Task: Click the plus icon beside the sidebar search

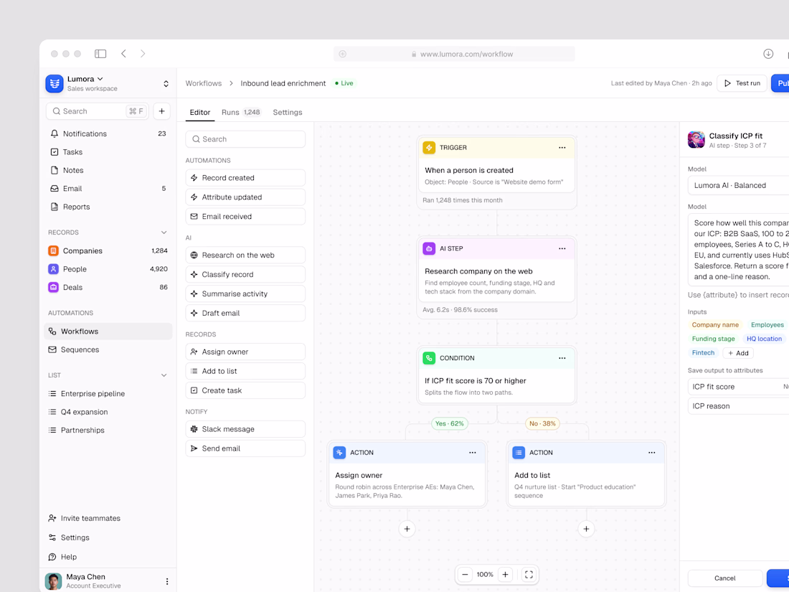Action: pyautogui.click(x=161, y=111)
